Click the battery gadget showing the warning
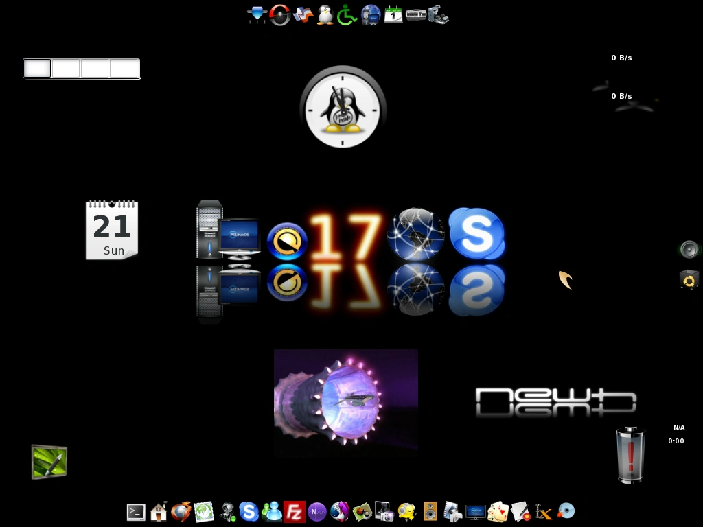 click(630, 455)
